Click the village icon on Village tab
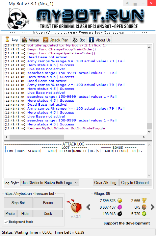156x236 pixels. point(24,40)
